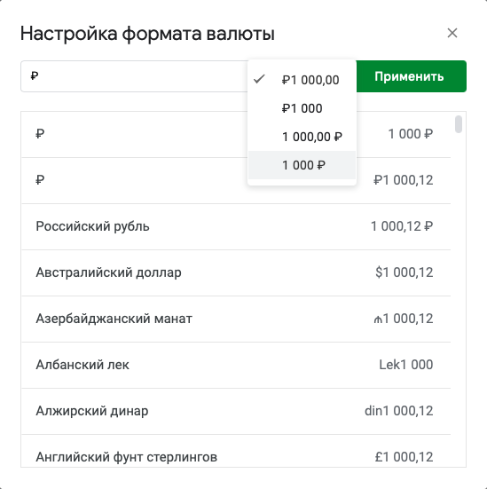Click the currency list scrollbar thumb
Image resolution: width=487 pixels, height=489 pixels.
459,124
